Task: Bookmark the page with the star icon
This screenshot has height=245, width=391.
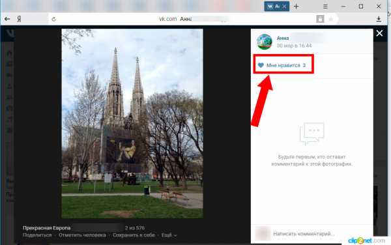Action: click(x=331, y=19)
